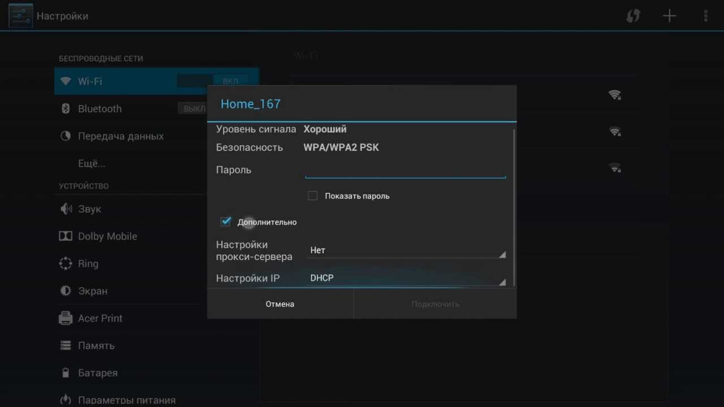This screenshot has width=724, height=407.
Task: Uncheck the Дополнительно checkbox
Action: [x=226, y=222]
